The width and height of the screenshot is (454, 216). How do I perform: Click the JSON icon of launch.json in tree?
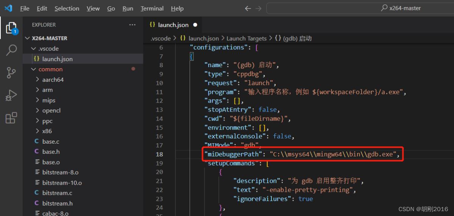tap(37, 59)
